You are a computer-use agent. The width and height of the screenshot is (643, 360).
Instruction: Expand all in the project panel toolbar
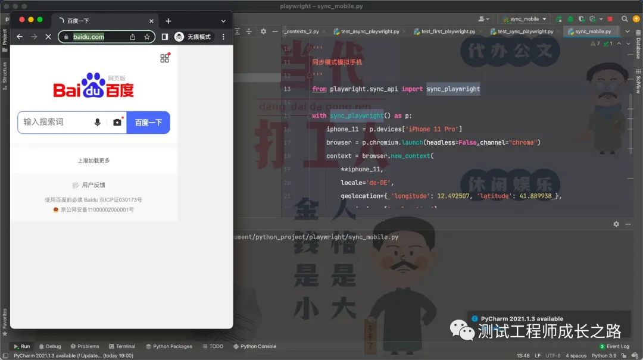[x=237, y=32]
